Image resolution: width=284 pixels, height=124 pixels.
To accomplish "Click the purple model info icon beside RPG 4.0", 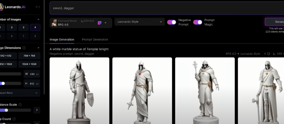I will 100,23.
